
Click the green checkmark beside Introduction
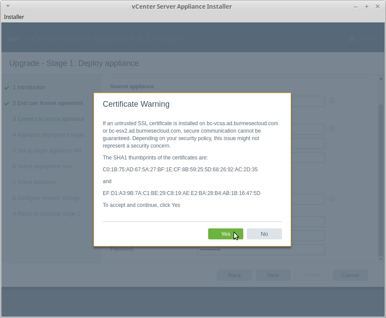click(7, 88)
